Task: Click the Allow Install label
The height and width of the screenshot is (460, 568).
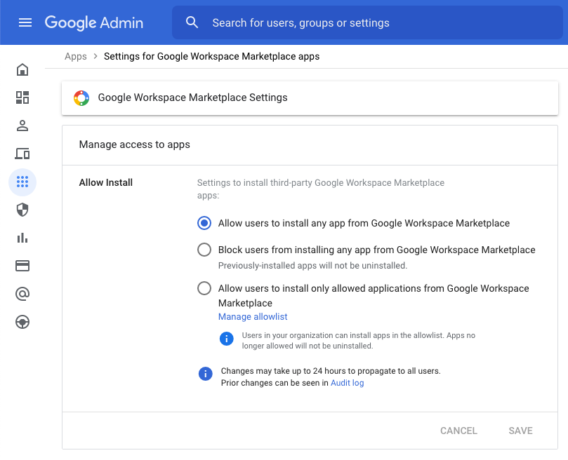Action: pyautogui.click(x=106, y=182)
